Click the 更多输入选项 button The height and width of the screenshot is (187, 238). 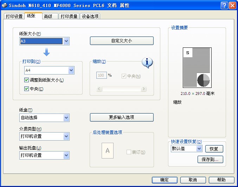click(122, 117)
